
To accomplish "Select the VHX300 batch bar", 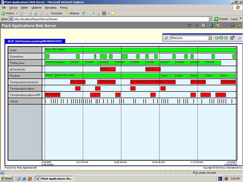I will [213, 63].
